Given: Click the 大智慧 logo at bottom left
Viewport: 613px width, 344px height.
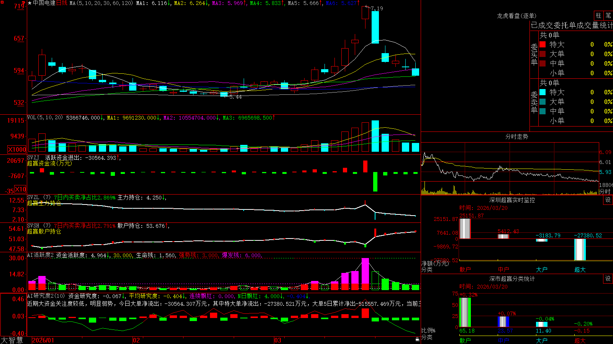Looking at the screenshot, I should point(12,340).
